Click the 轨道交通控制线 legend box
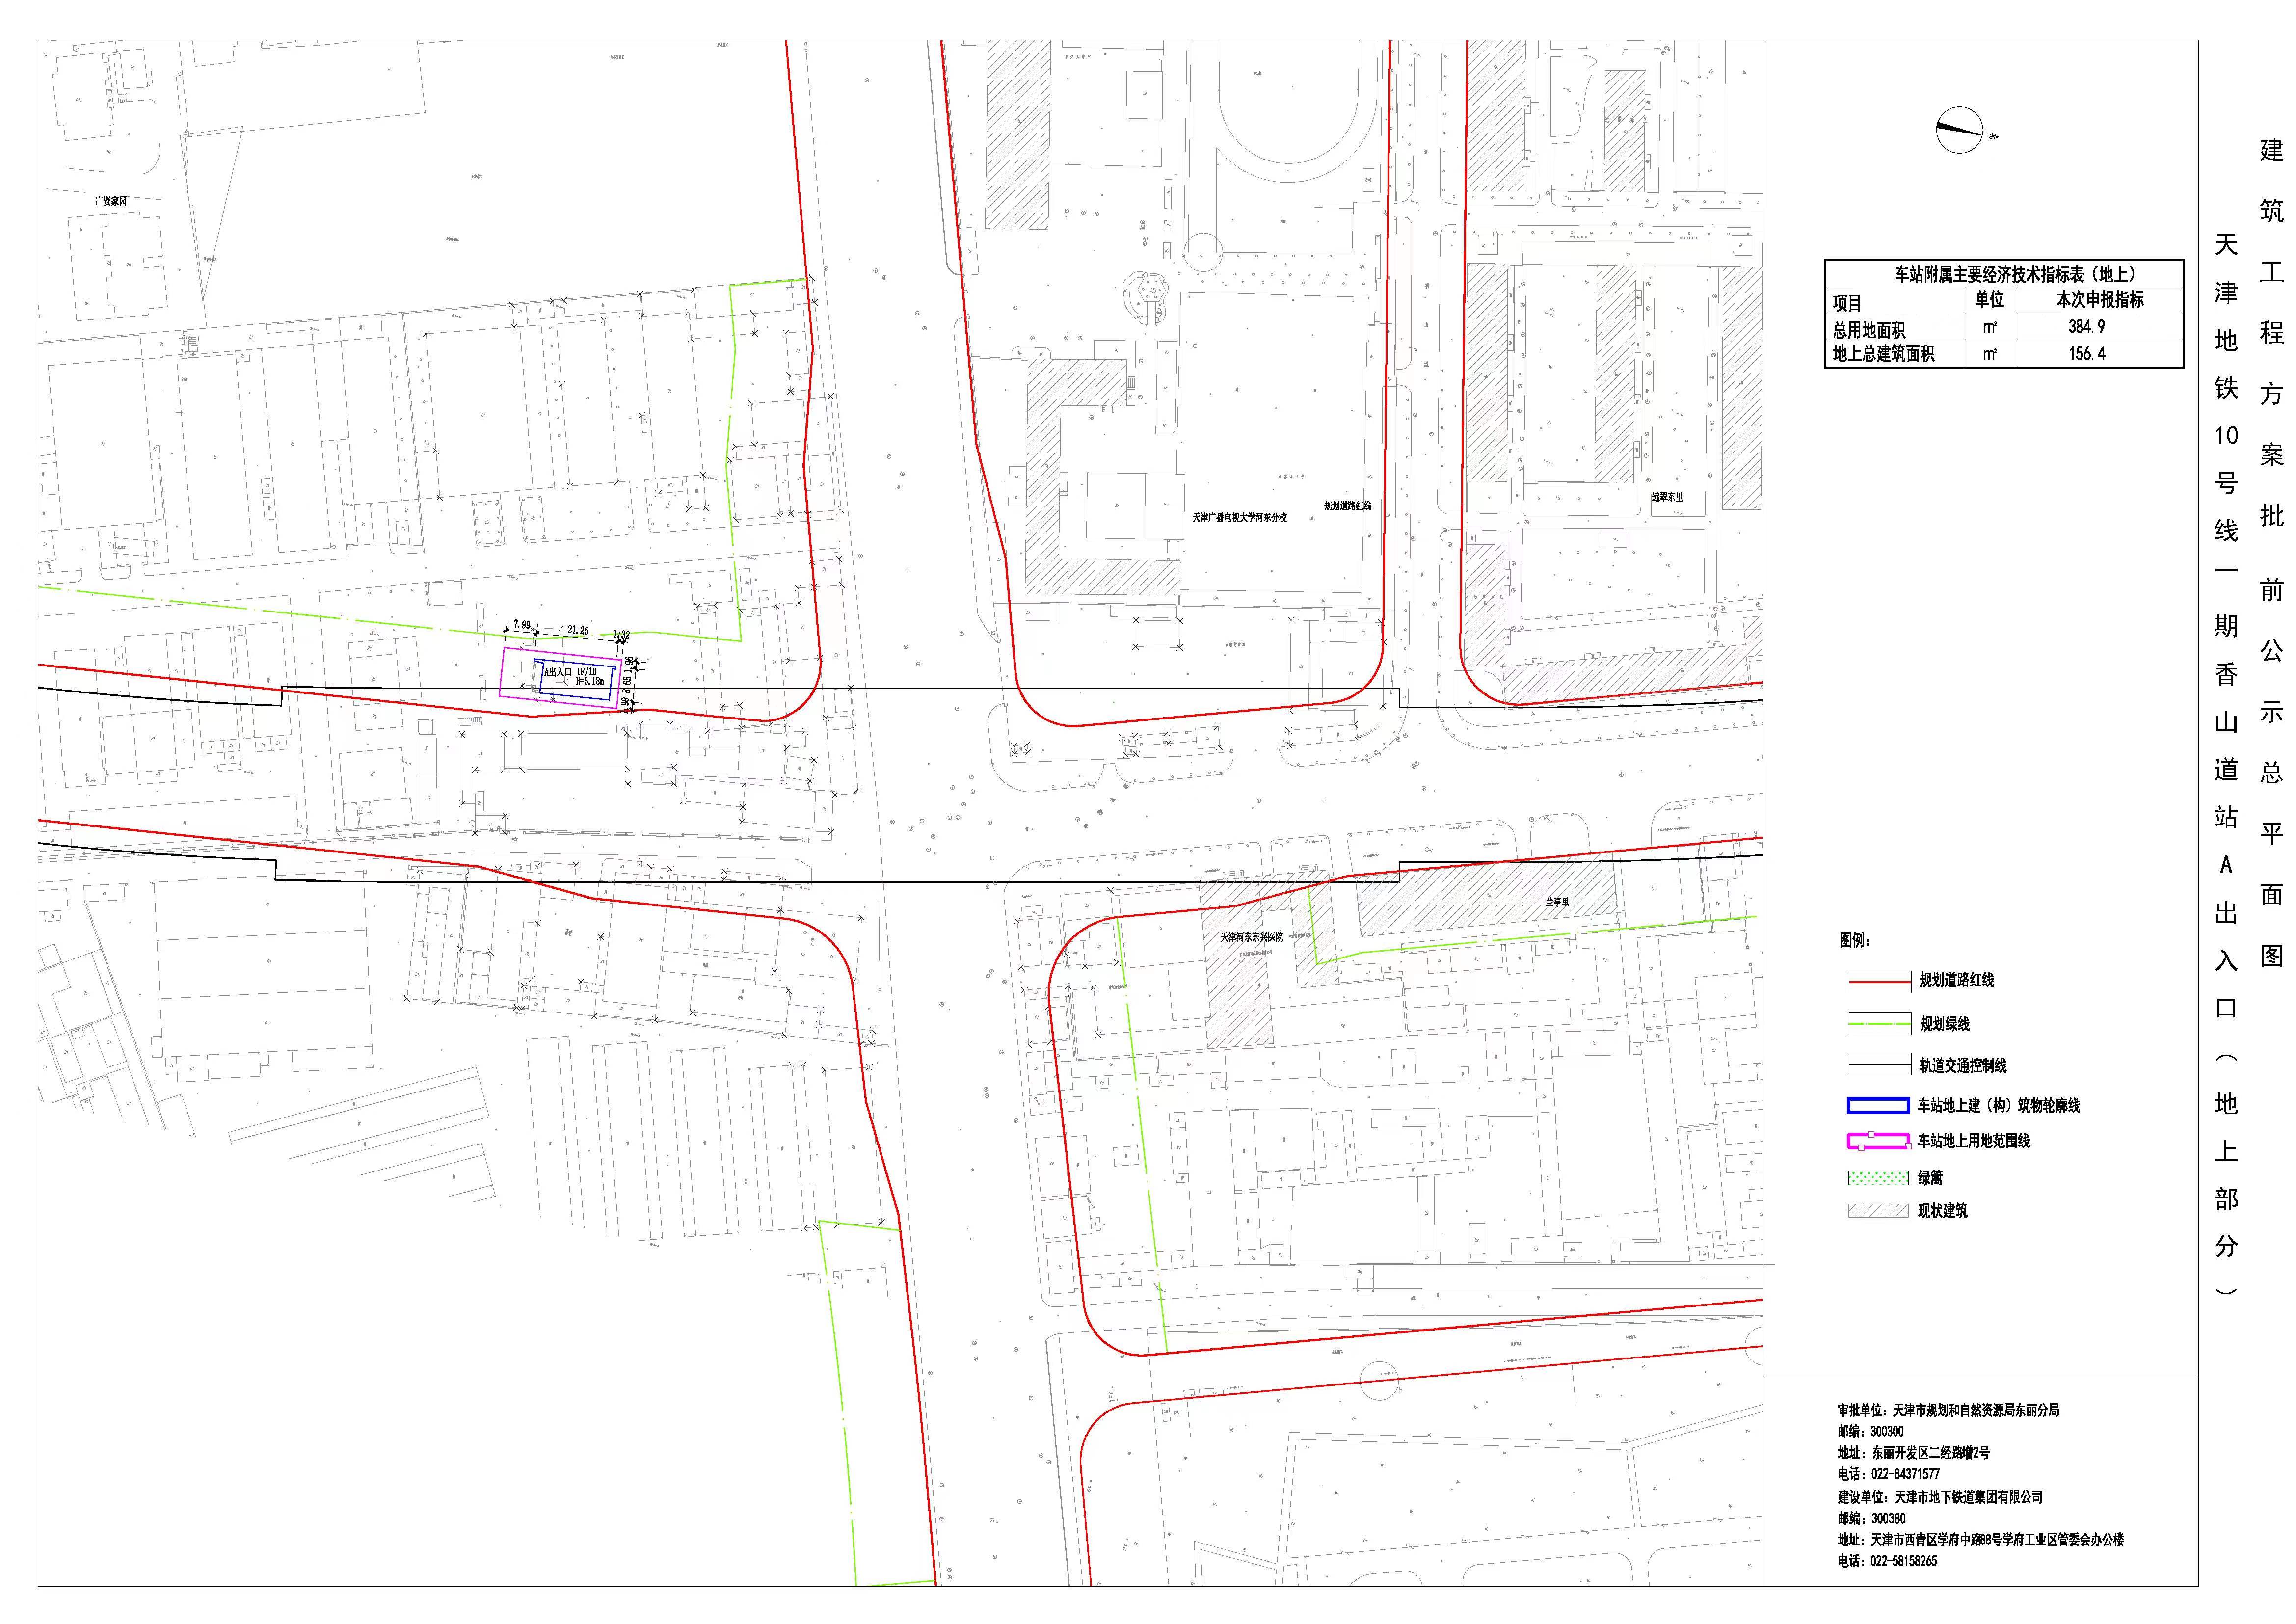The image size is (2296, 1624). (x=1879, y=1065)
